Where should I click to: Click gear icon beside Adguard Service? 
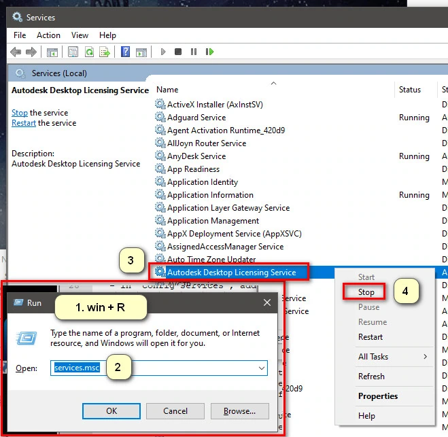click(x=160, y=117)
